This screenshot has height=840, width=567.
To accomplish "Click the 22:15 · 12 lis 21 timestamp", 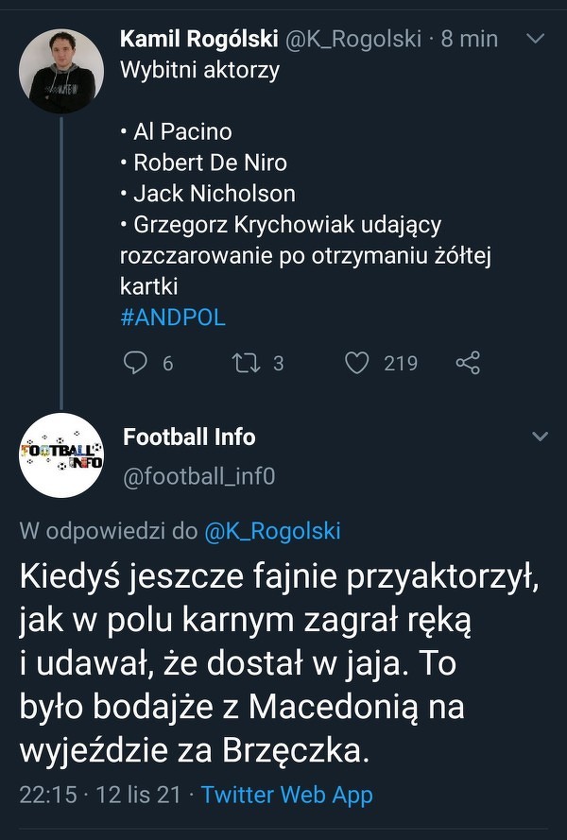I will pos(100,795).
